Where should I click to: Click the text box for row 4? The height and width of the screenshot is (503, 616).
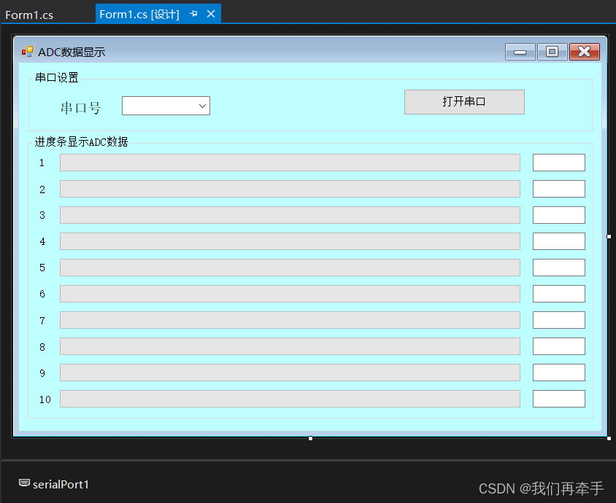click(x=558, y=241)
